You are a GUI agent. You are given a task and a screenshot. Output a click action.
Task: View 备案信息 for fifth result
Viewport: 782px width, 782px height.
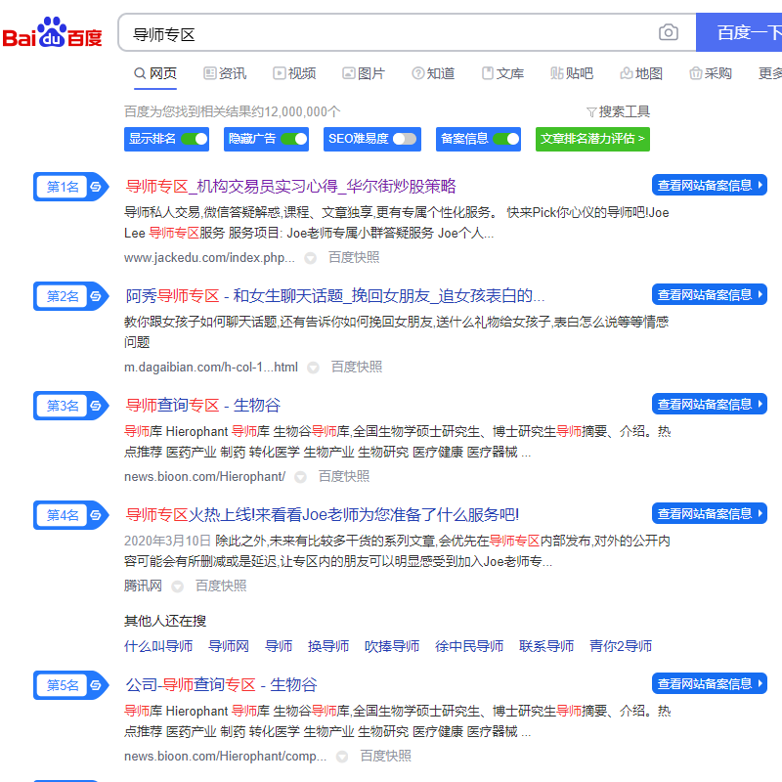710,683
